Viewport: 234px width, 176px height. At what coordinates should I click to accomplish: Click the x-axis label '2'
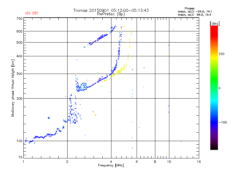67,162
